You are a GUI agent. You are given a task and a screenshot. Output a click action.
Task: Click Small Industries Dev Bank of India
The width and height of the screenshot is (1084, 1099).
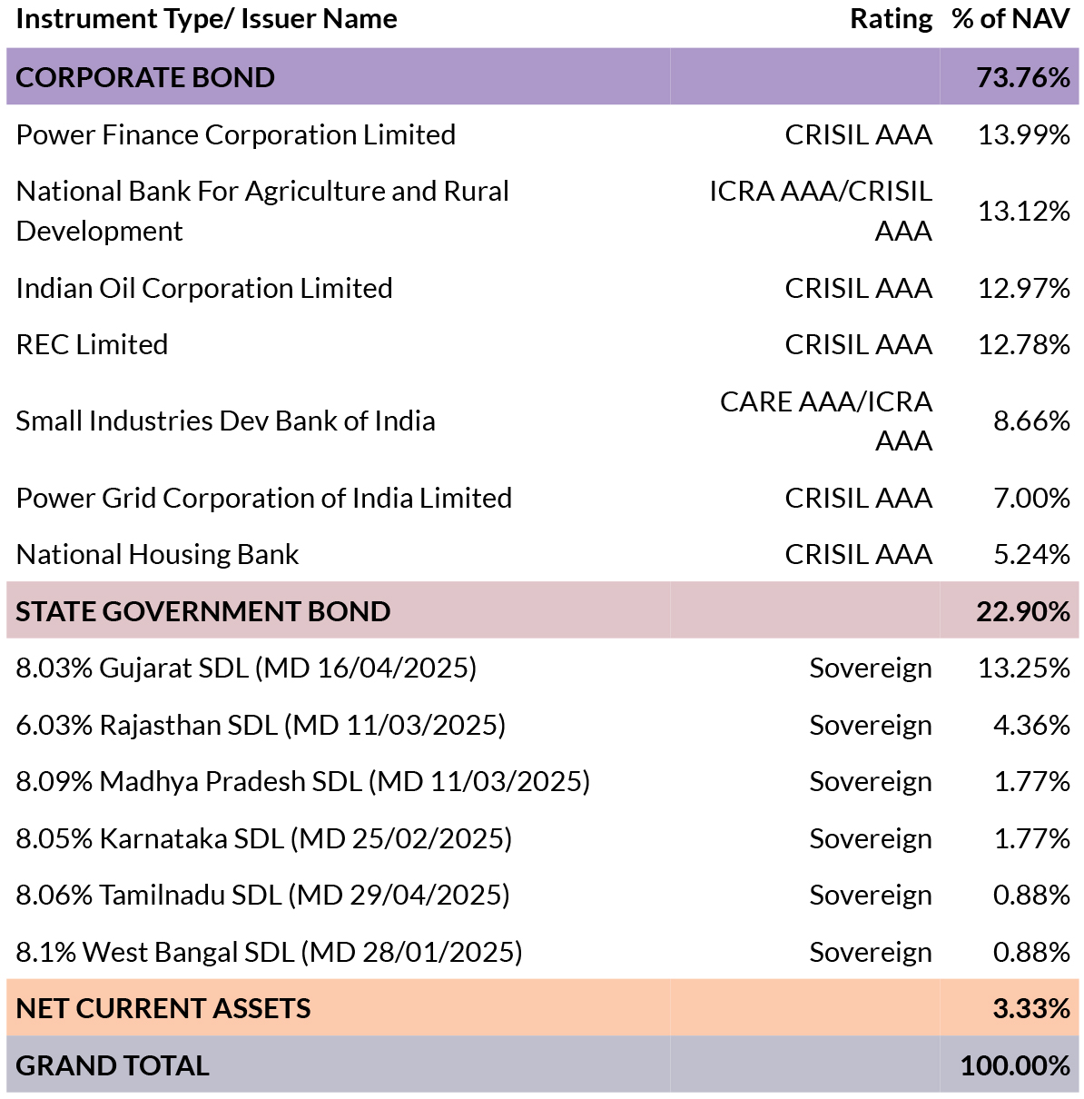click(x=225, y=421)
